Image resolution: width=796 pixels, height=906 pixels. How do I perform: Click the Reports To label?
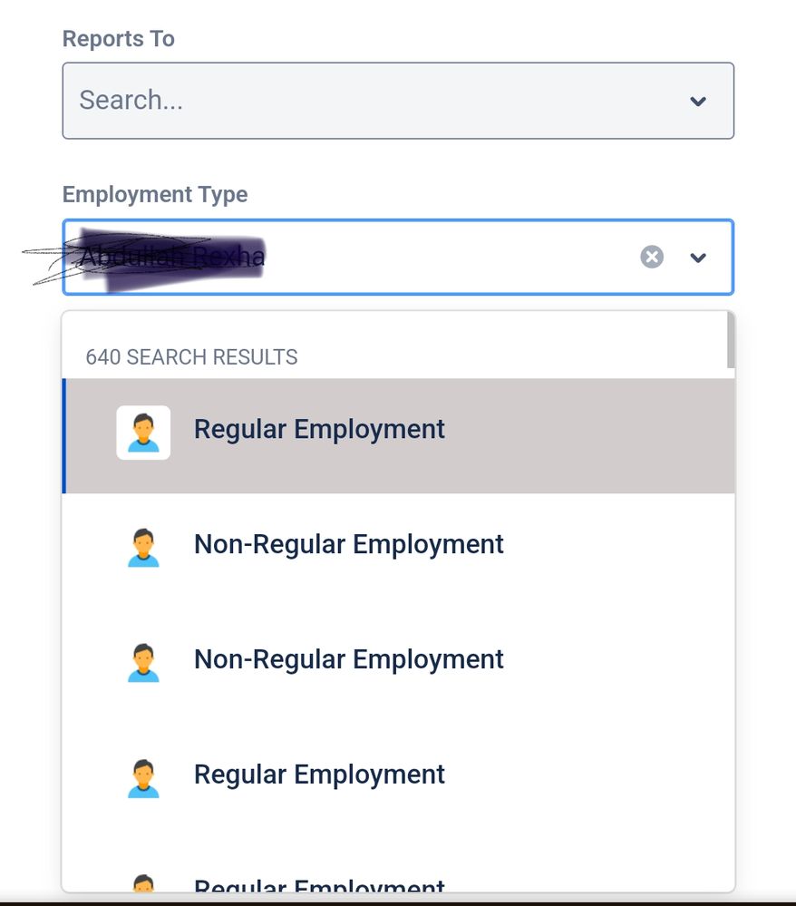119,39
